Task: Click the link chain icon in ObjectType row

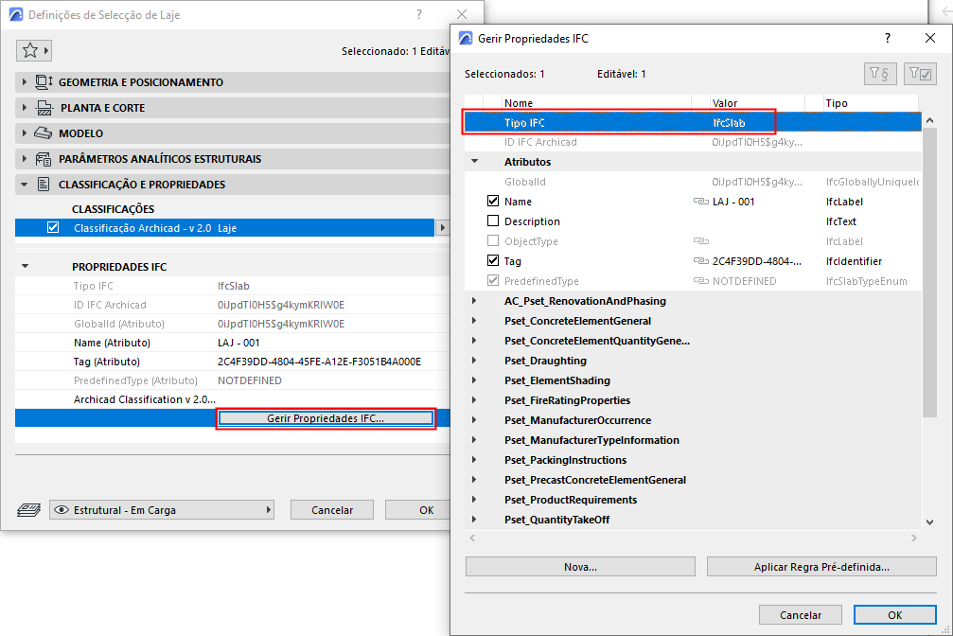Action: 700,240
